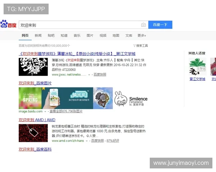This screenshot has height=172, width=216.
Task: Select the 网页 tab
Action: coord(25,35)
